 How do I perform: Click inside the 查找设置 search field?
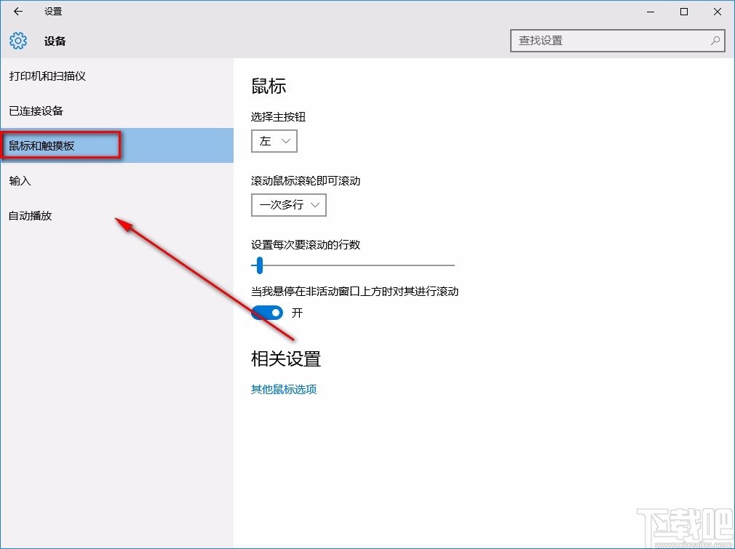pos(611,41)
